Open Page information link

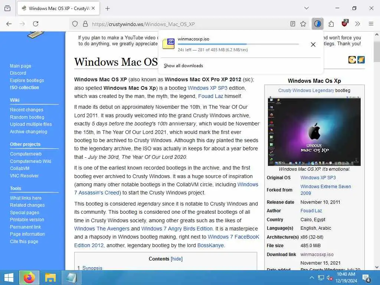[27, 234]
